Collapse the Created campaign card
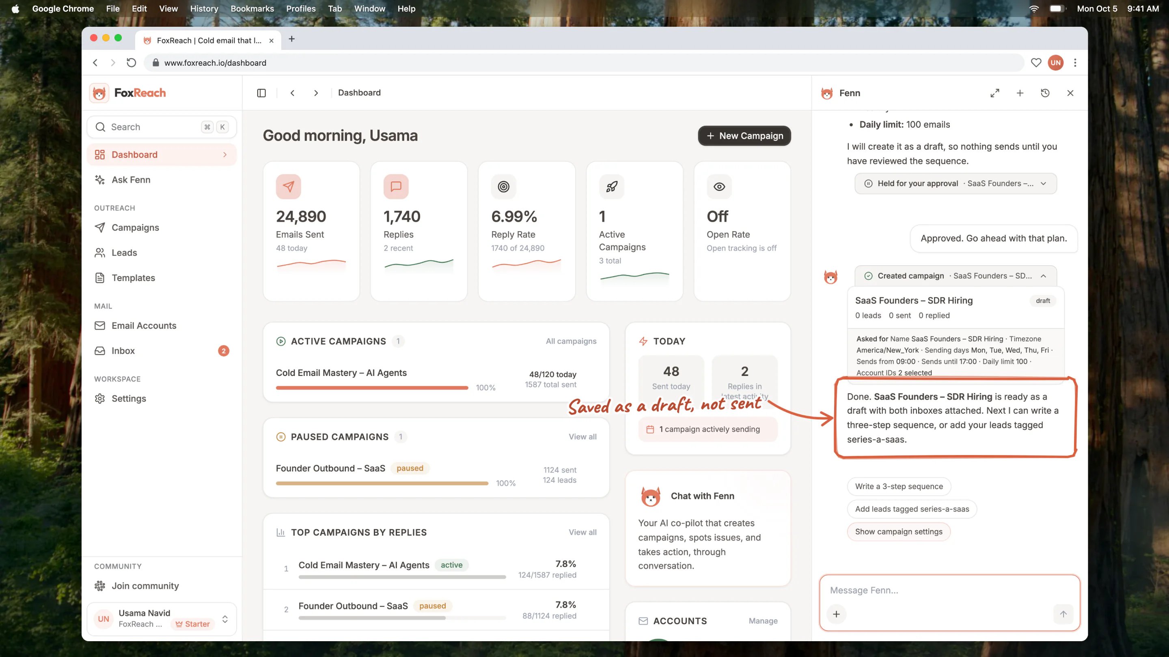 (956, 276)
